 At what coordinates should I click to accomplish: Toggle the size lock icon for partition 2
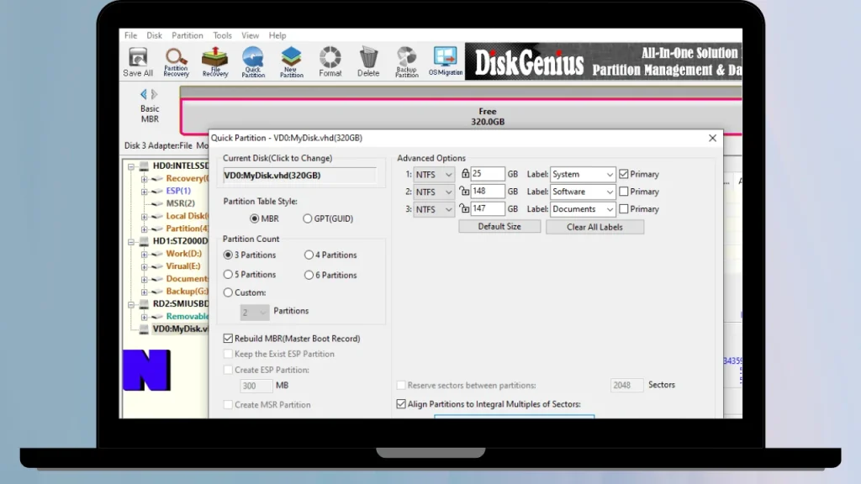tap(464, 192)
